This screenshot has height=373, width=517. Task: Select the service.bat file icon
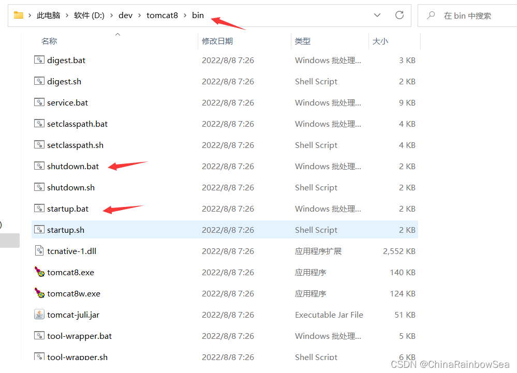[x=39, y=102]
